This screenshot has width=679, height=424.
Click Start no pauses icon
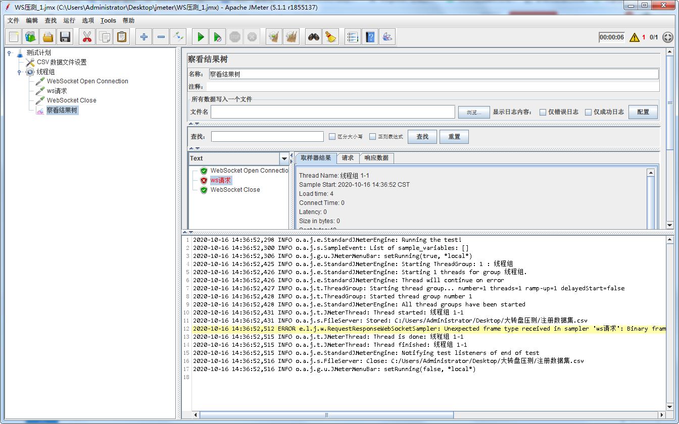tap(218, 37)
